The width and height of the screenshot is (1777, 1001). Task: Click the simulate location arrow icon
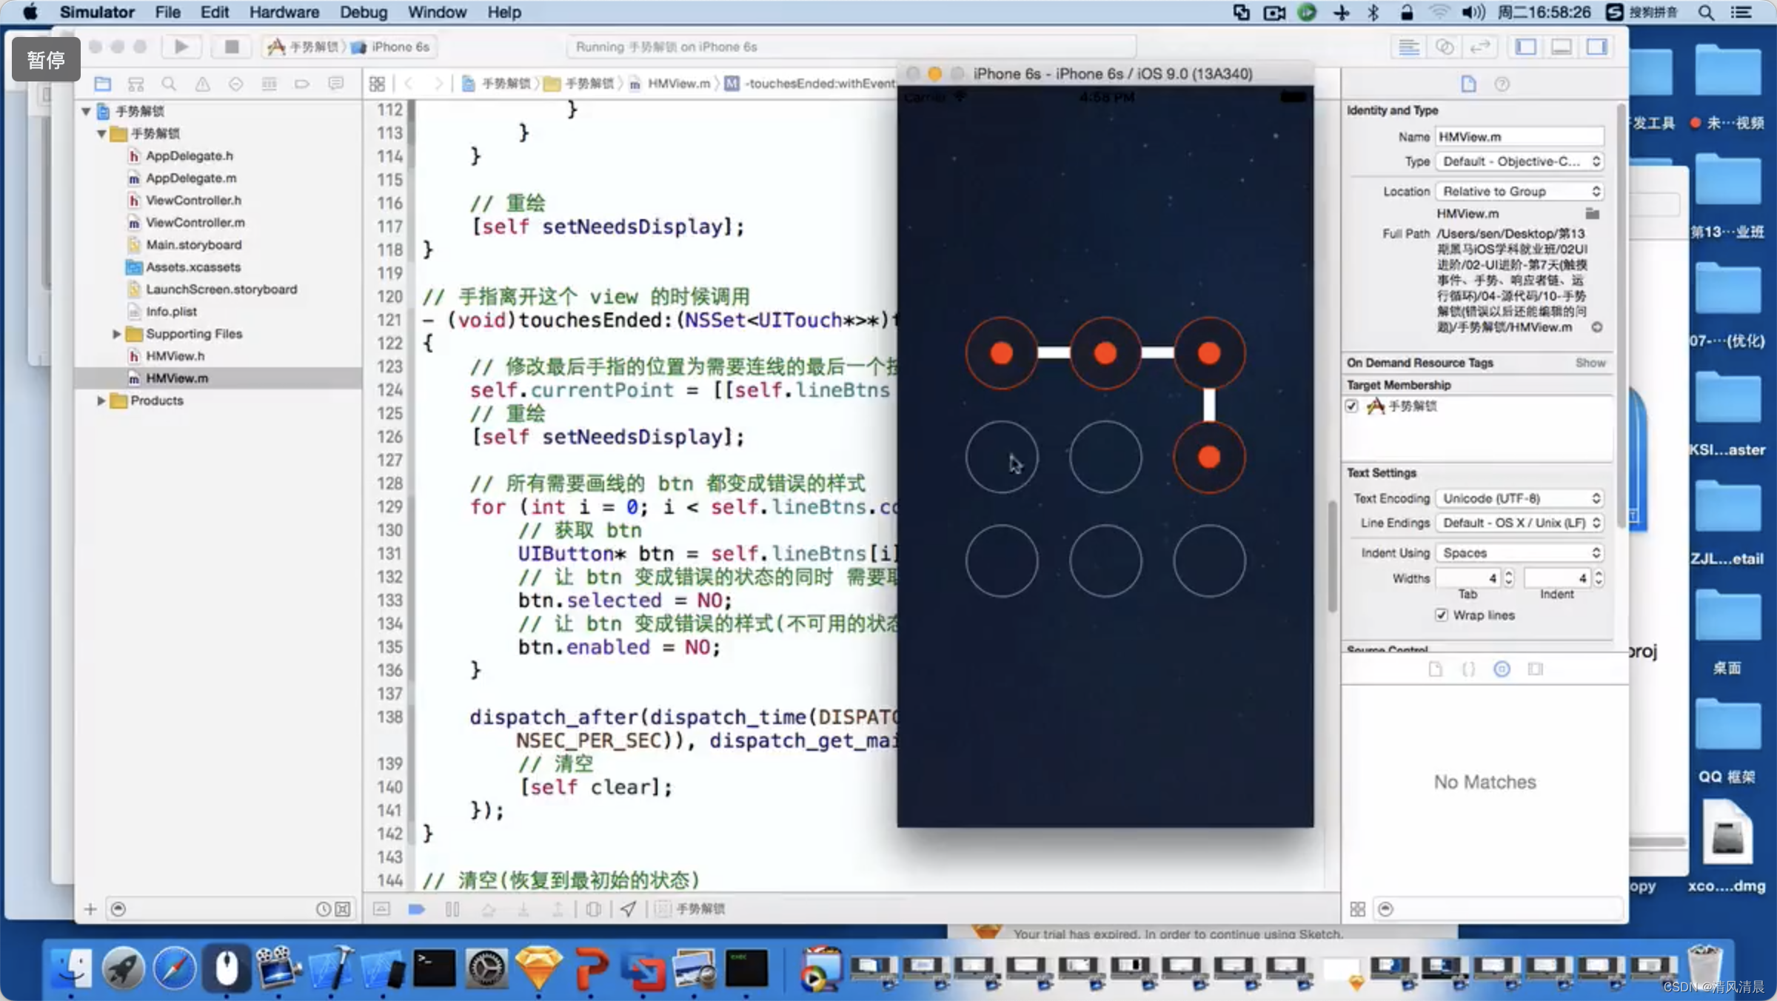point(628,908)
